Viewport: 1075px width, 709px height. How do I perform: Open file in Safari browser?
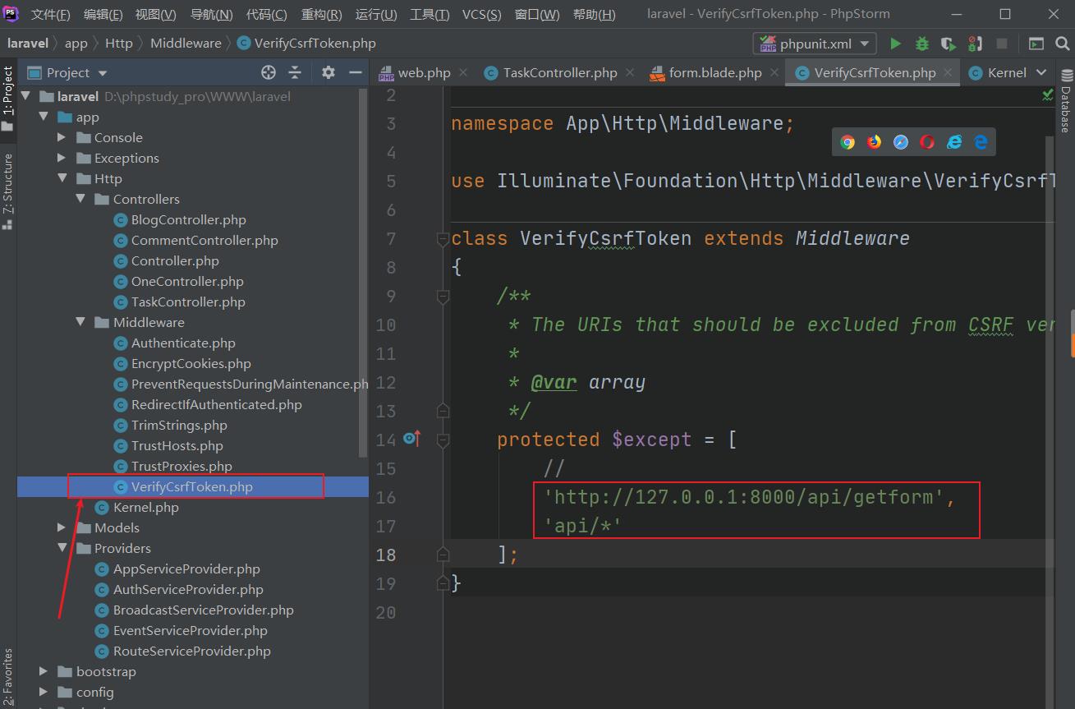901,142
